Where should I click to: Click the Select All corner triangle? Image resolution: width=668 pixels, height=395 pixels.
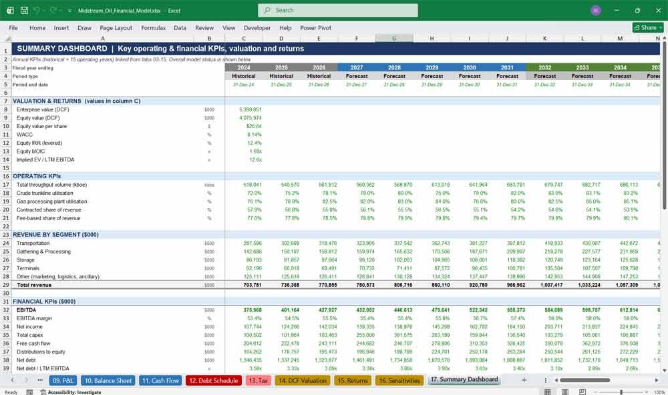(7, 39)
